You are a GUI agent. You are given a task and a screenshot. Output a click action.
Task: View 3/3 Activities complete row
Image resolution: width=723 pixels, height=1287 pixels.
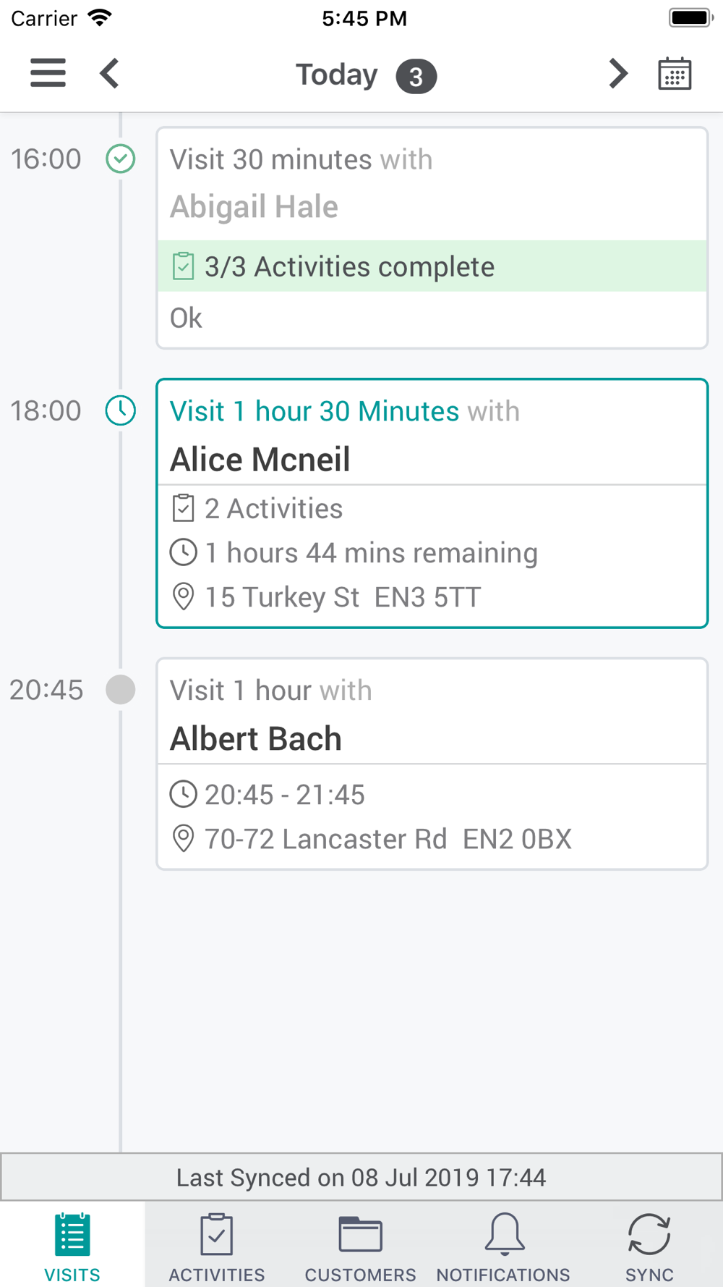pyautogui.click(x=432, y=266)
